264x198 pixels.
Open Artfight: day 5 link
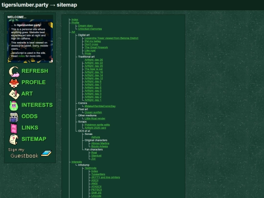[x=93, y=91]
